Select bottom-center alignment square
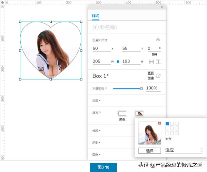207x172 pixels. pos(172,133)
